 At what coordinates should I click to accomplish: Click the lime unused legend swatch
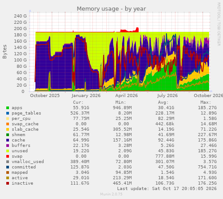click(8, 151)
